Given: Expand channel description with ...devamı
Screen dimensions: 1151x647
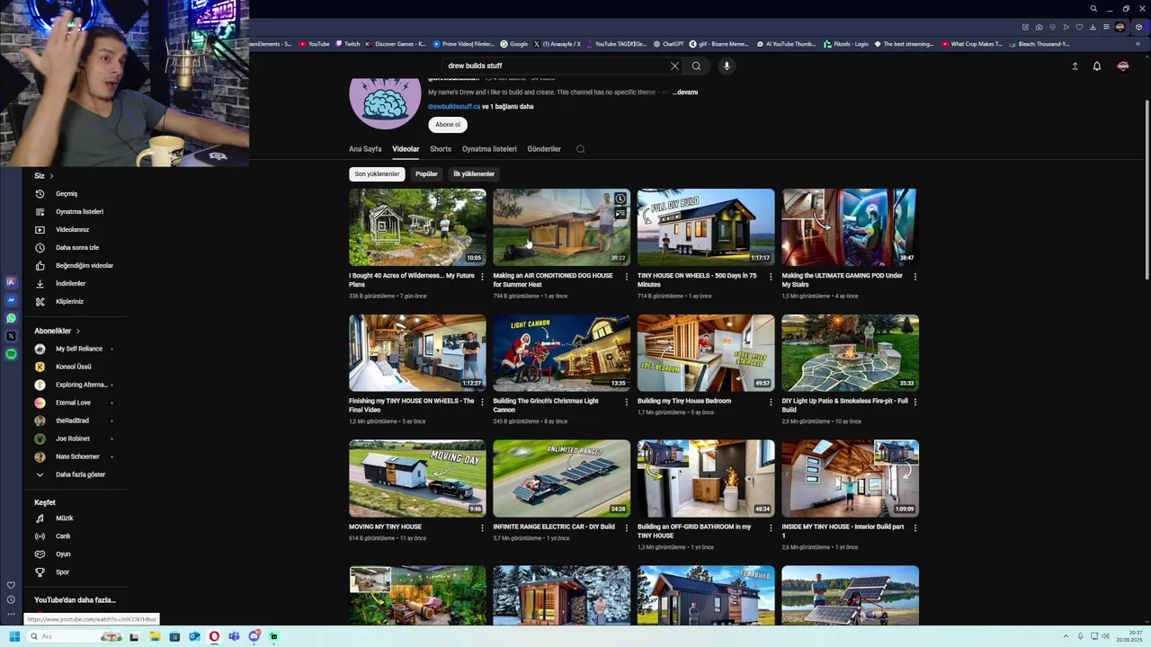Looking at the screenshot, I should (685, 92).
